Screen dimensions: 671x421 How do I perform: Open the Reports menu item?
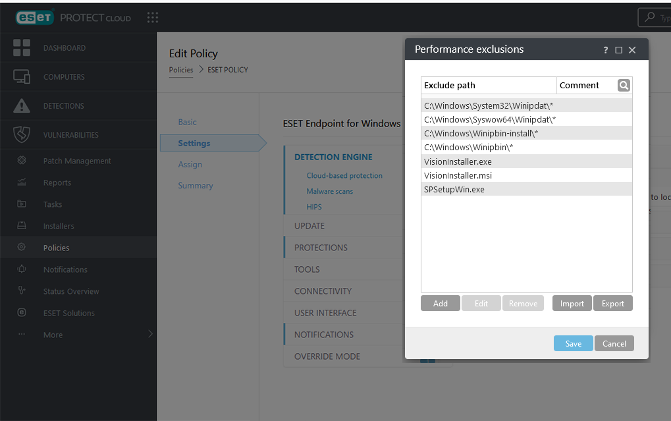point(57,183)
